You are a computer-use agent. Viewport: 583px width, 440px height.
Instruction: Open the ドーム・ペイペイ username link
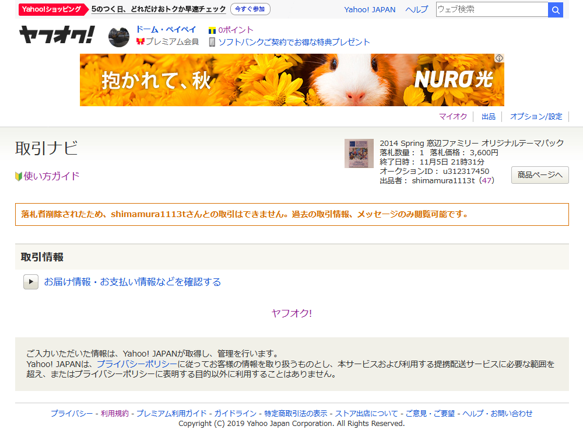(166, 30)
